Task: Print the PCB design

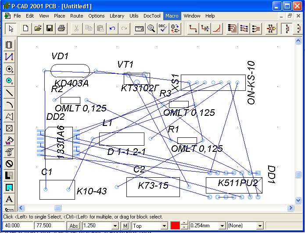Action: tap(61, 29)
